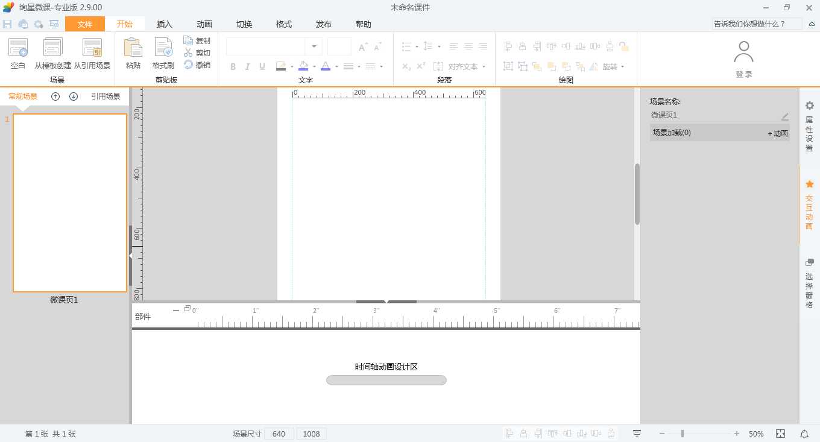Center paragraph text
820x442 pixels.
point(468,46)
